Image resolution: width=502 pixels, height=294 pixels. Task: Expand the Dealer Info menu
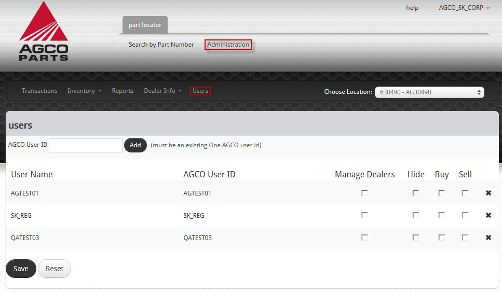tap(162, 91)
